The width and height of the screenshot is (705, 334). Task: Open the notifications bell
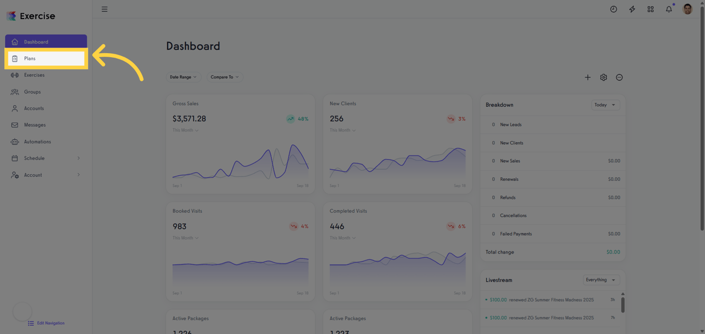pyautogui.click(x=669, y=9)
